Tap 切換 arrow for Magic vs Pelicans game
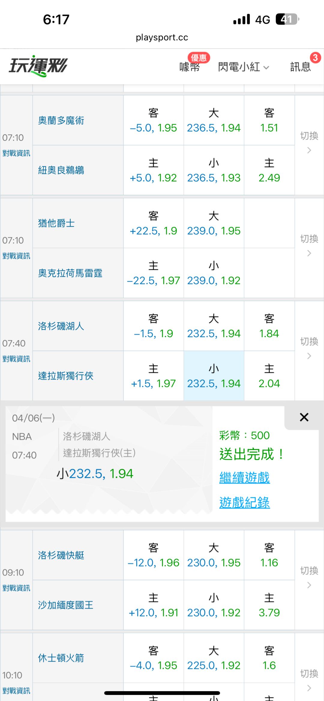 pyautogui.click(x=309, y=142)
